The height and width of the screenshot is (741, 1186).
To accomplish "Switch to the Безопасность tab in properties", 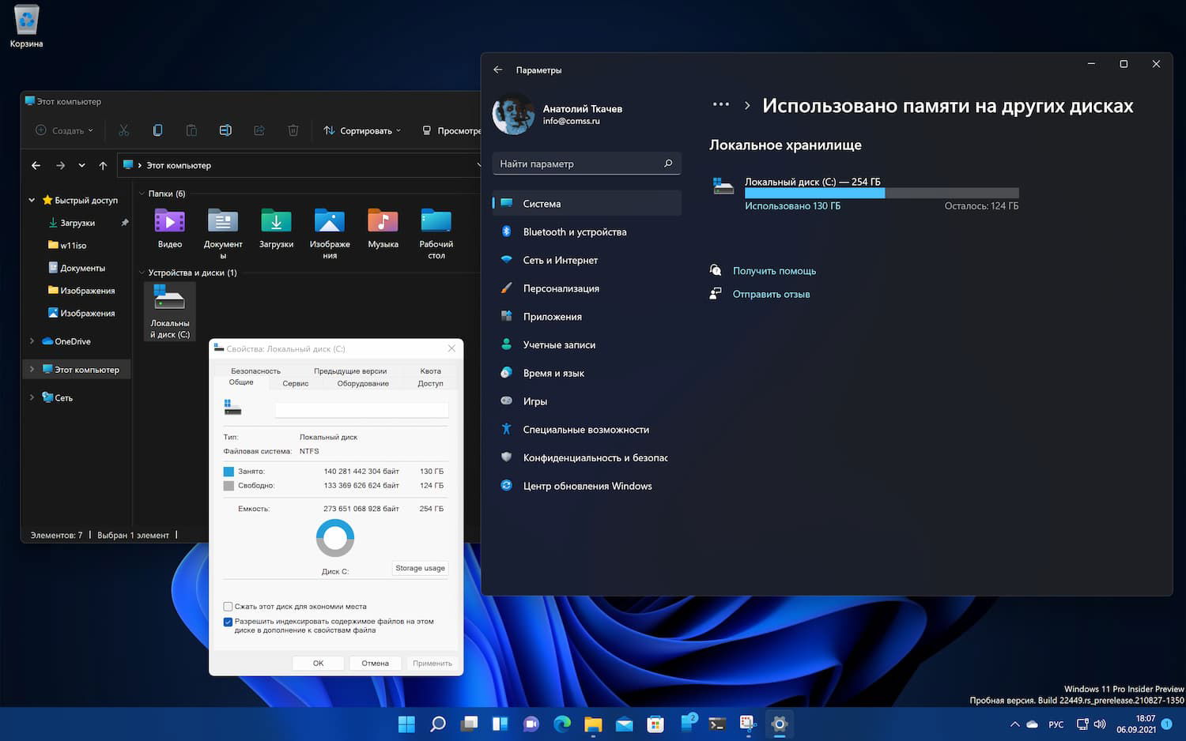I will 255,370.
